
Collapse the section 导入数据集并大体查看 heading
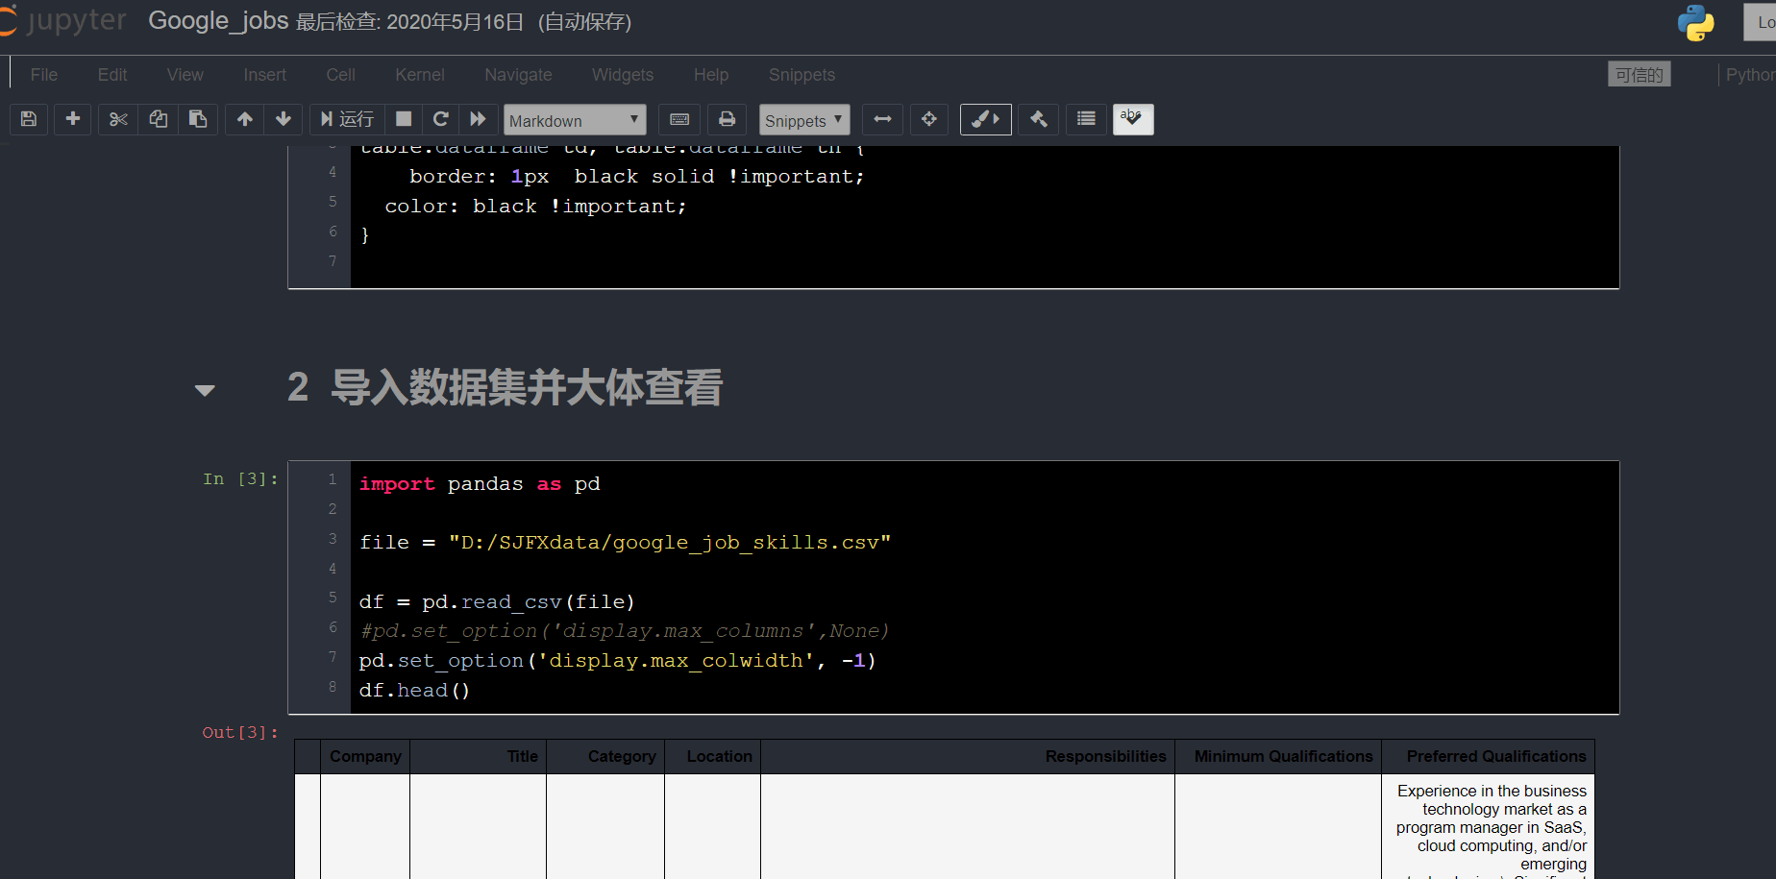(204, 389)
